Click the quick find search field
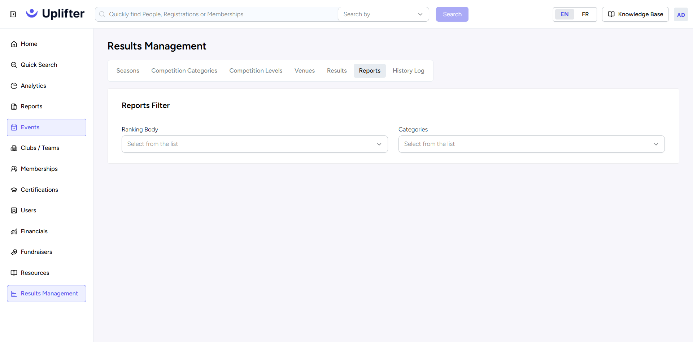693x342 pixels. (x=217, y=14)
